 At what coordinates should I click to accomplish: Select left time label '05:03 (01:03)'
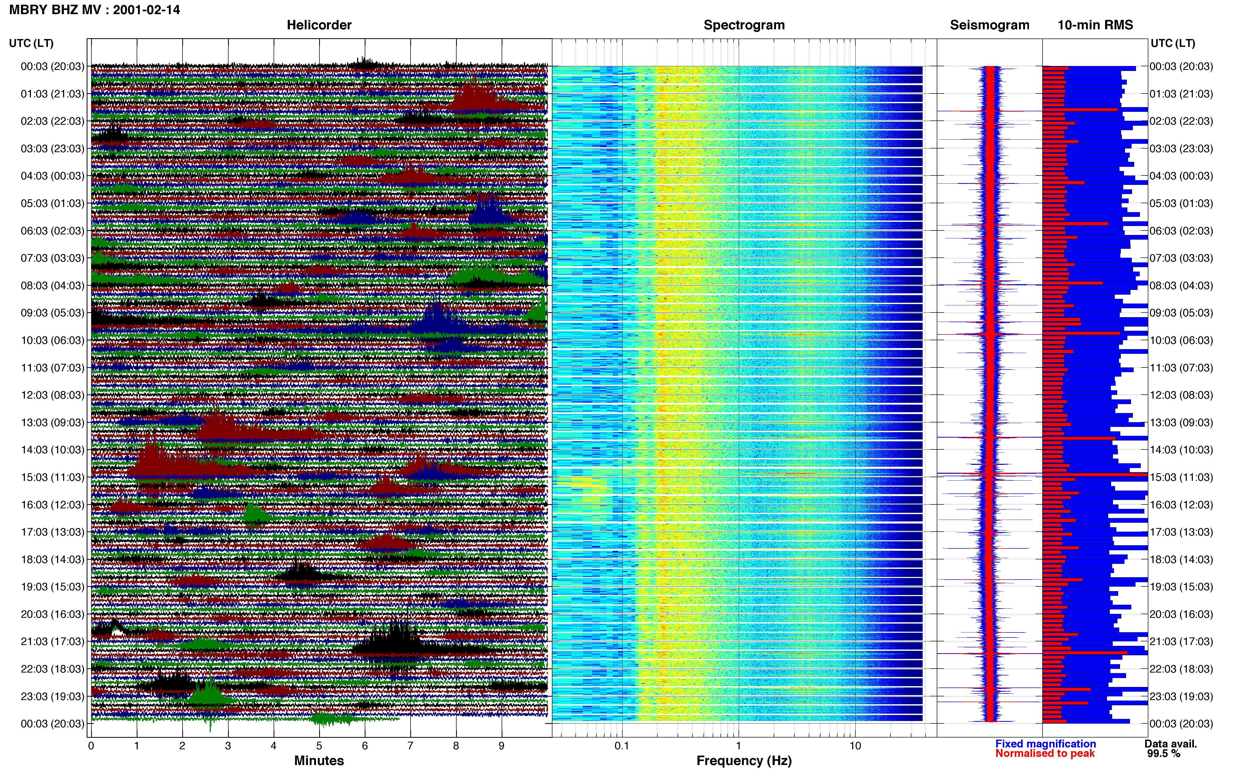tap(52, 203)
